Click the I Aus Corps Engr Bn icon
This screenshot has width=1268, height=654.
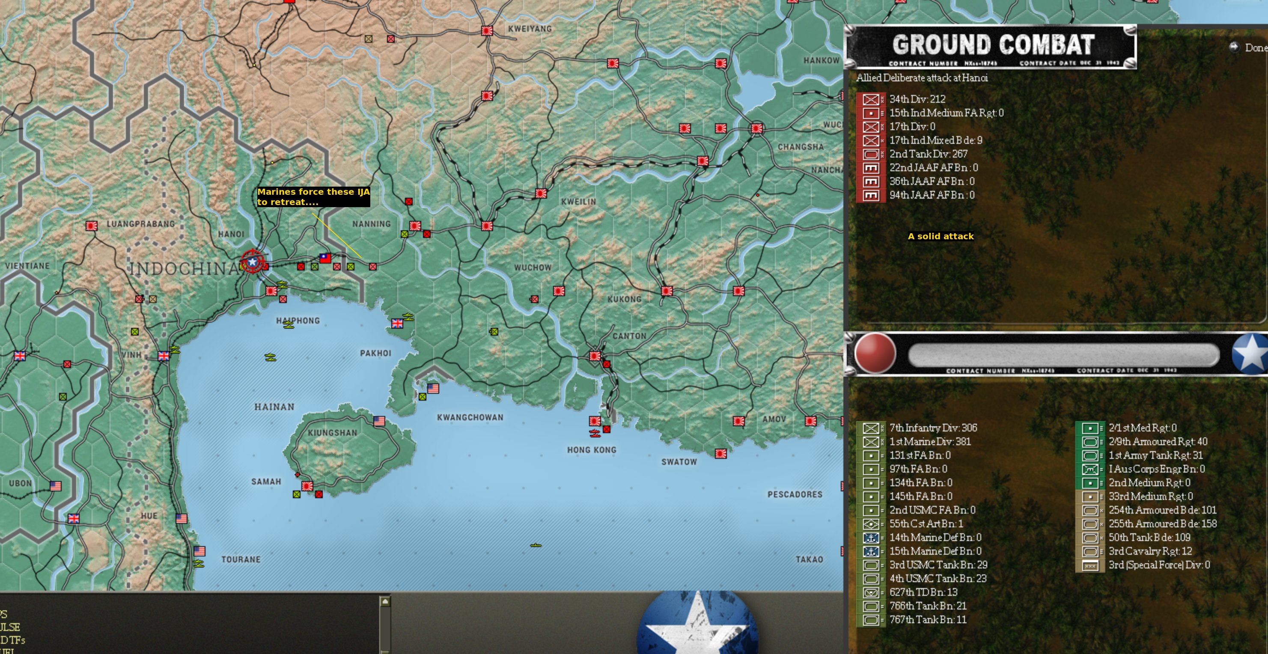click(x=1090, y=470)
